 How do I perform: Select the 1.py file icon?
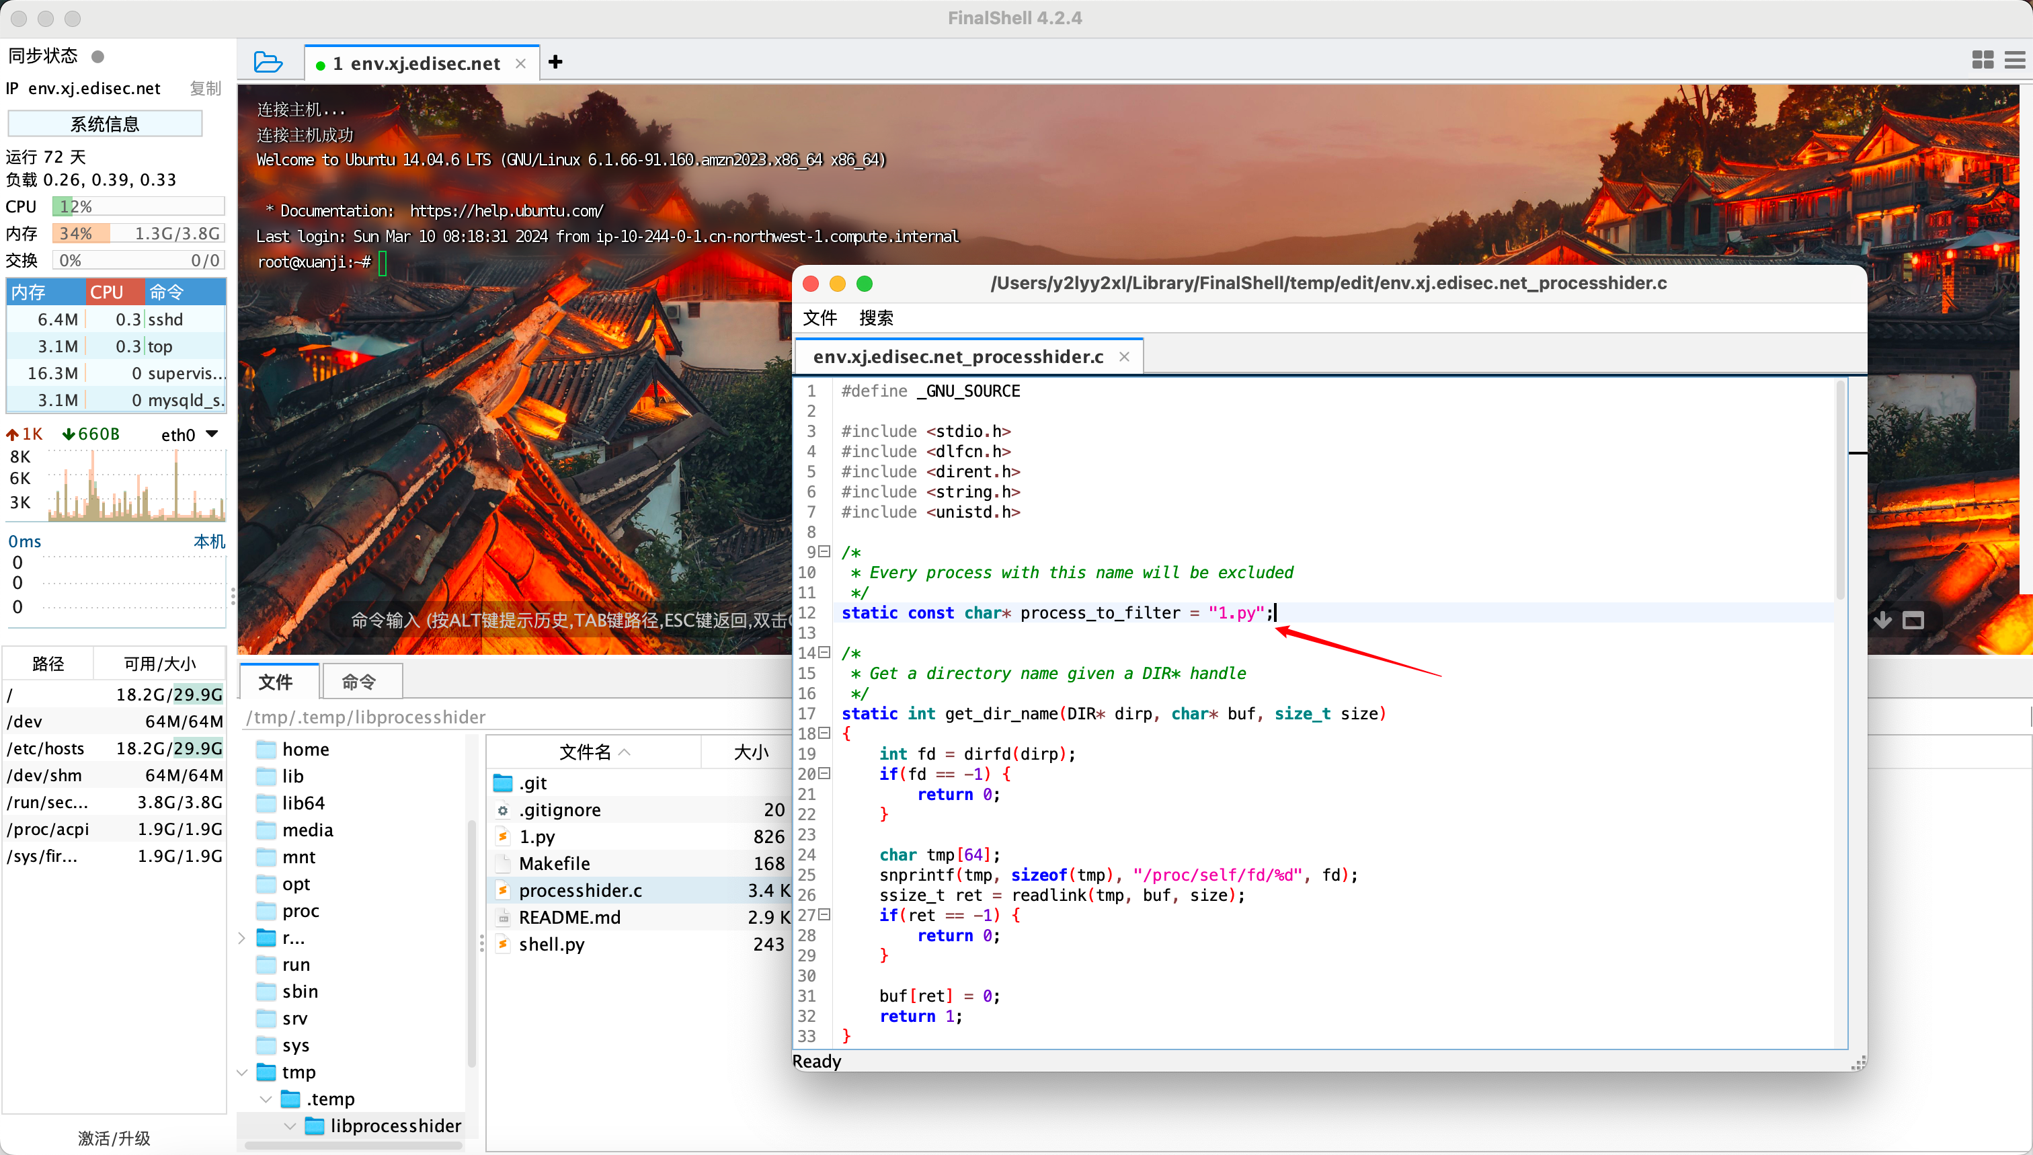pyautogui.click(x=503, y=837)
